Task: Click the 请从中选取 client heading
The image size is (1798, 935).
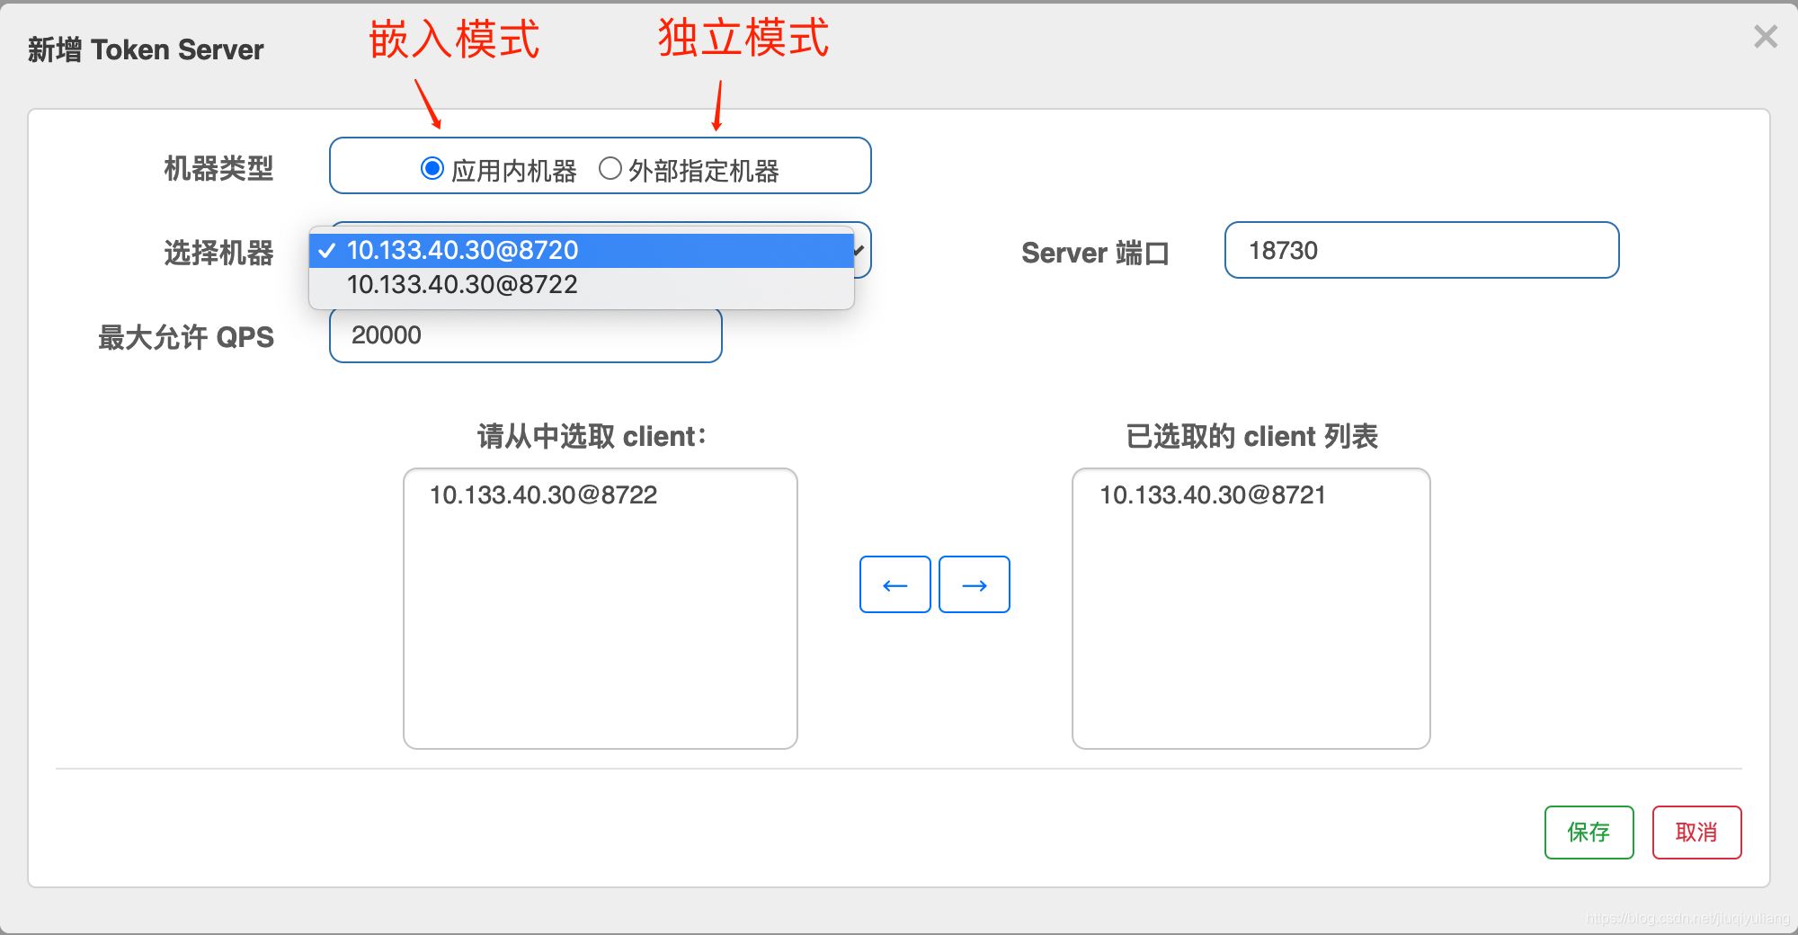Action: (592, 437)
